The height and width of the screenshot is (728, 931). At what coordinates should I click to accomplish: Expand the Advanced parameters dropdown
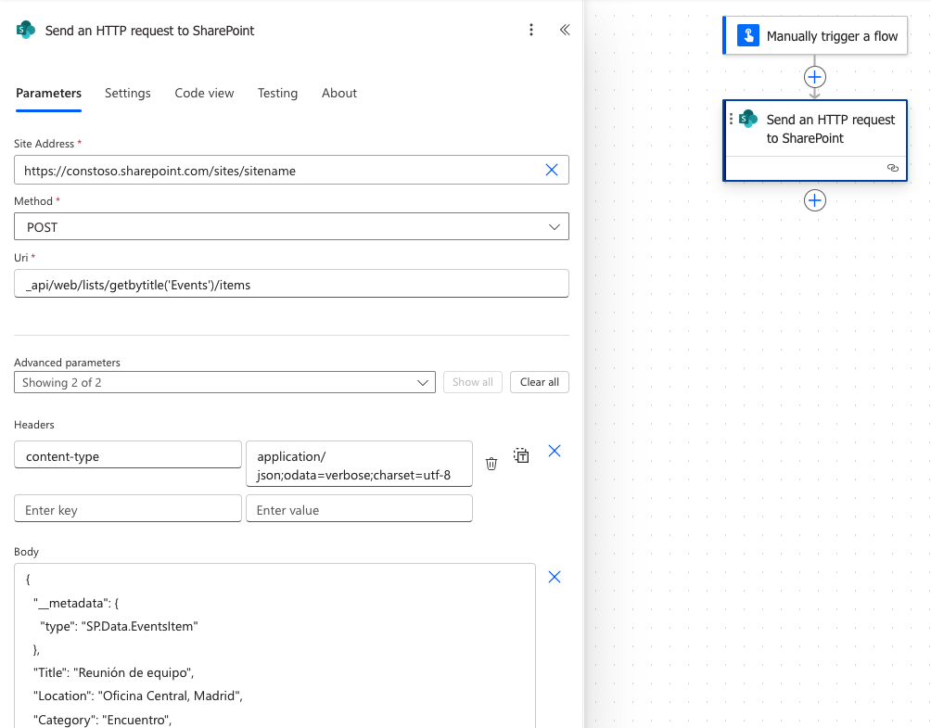click(x=224, y=382)
